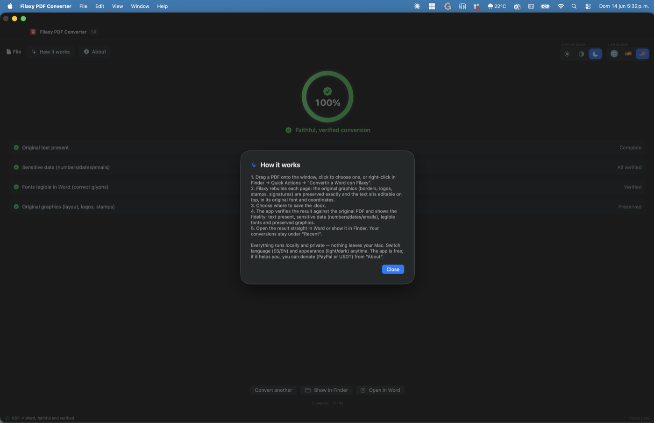Click the Faithful, verified conversion label
Image resolution: width=654 pixels, height=423 pixels.
[333, 130]
